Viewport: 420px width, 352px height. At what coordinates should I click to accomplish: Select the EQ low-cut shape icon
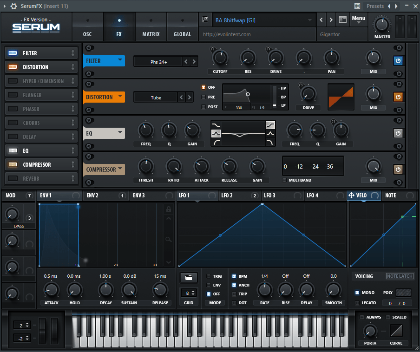[x=216, y=142]
